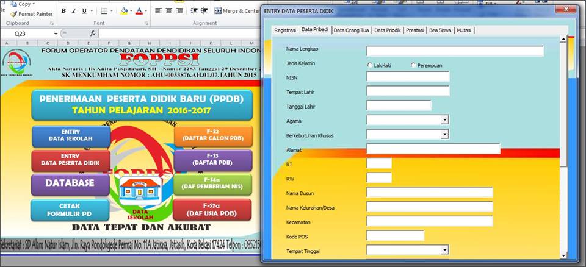586x267 pixels.
Task: Click the F-S2 Daftar Calon PDB button
Action: click(213, 135)
